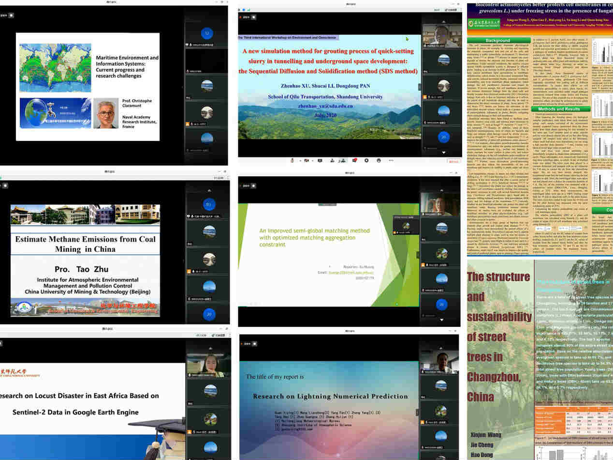The width and height of the screenshot is (613, 460).
Task: Click 'Background' green heading on biocontrol poster
Action: (x=498, y=40)
